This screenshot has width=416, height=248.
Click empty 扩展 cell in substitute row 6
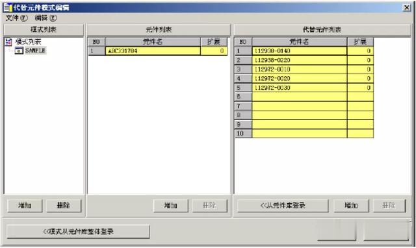[360, 97]
